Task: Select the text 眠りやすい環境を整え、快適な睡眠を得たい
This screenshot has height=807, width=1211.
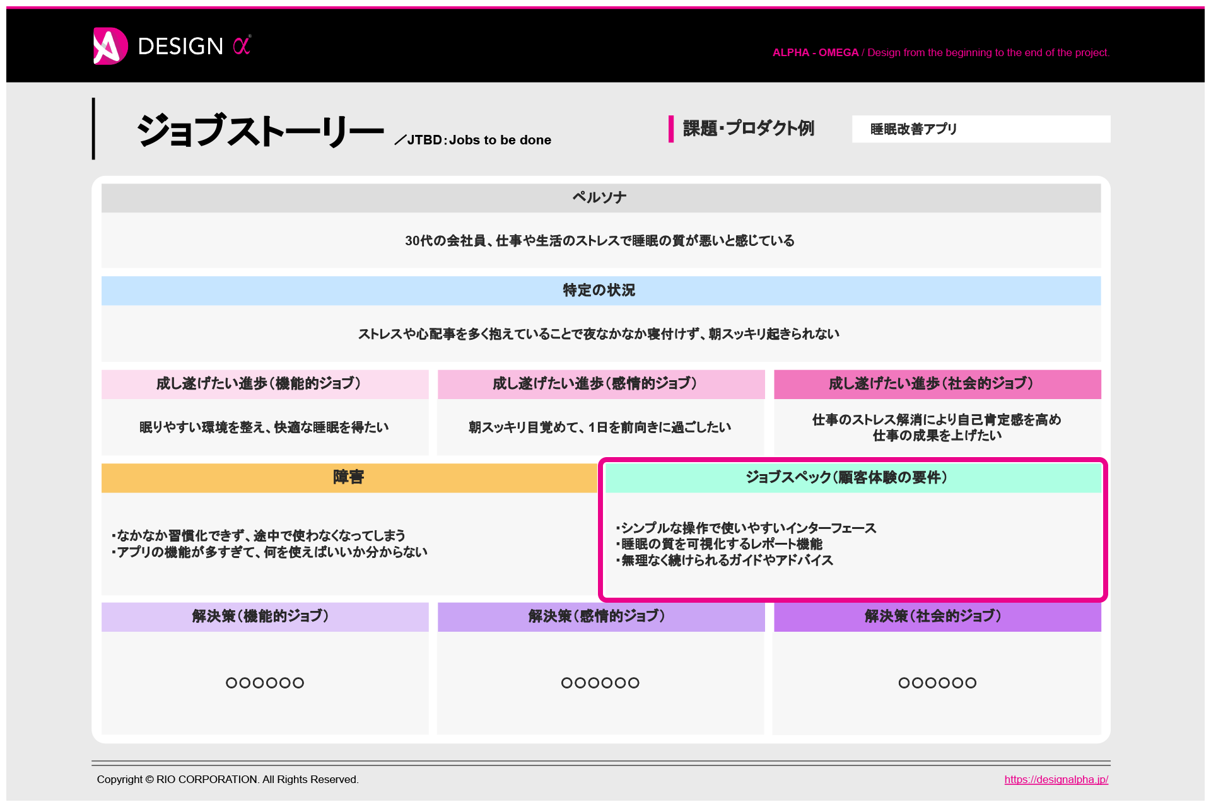Action: [x=264, y=427]
